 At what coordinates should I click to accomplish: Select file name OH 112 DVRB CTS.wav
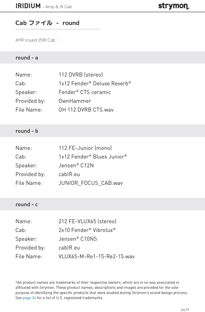coord(86,110)
